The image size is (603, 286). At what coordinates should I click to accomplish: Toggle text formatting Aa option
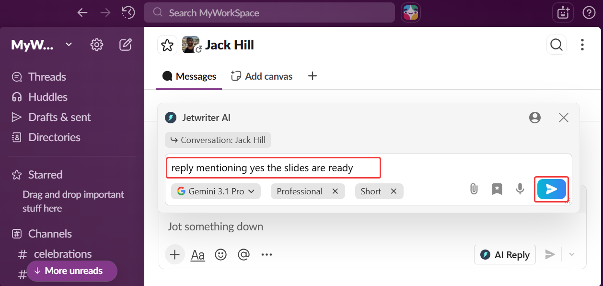[x=197, y=255]
